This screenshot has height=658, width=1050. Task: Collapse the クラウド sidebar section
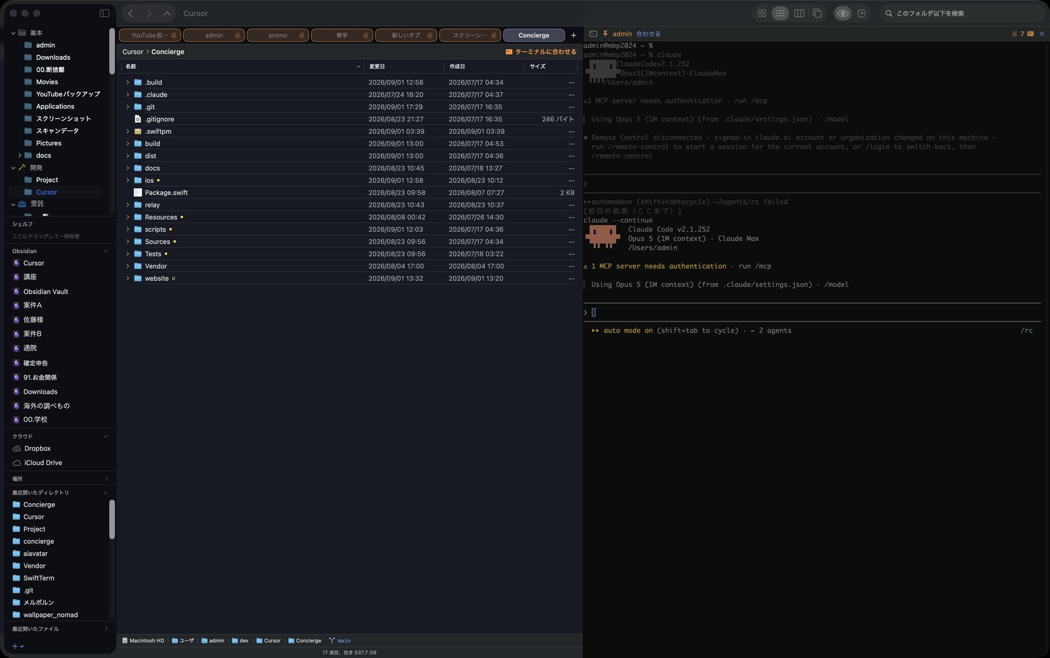(106, 436)
